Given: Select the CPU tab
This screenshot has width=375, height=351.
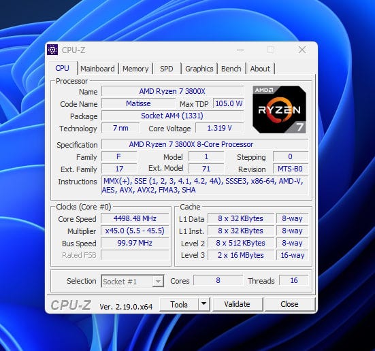Looking at the screenshot, I should click(x=63, y=68).
